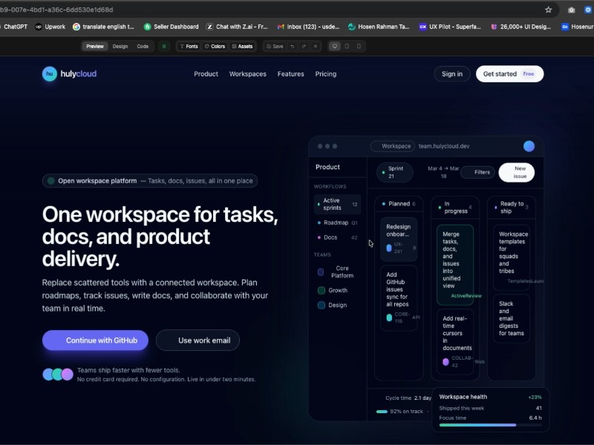Switch to the Design tab
Screen dimensions: 594x445
(x=120, y=46)
